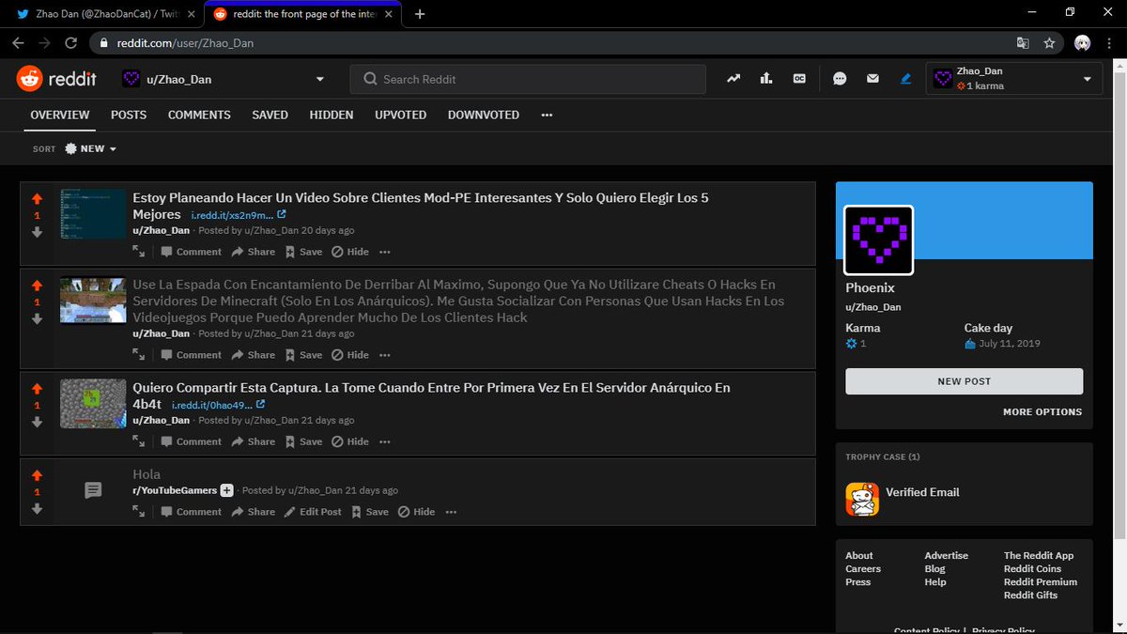The image size is (1127, 634).
Task: Open the Zhao_Dan account menu dropdown
Action: (1014, 79)
